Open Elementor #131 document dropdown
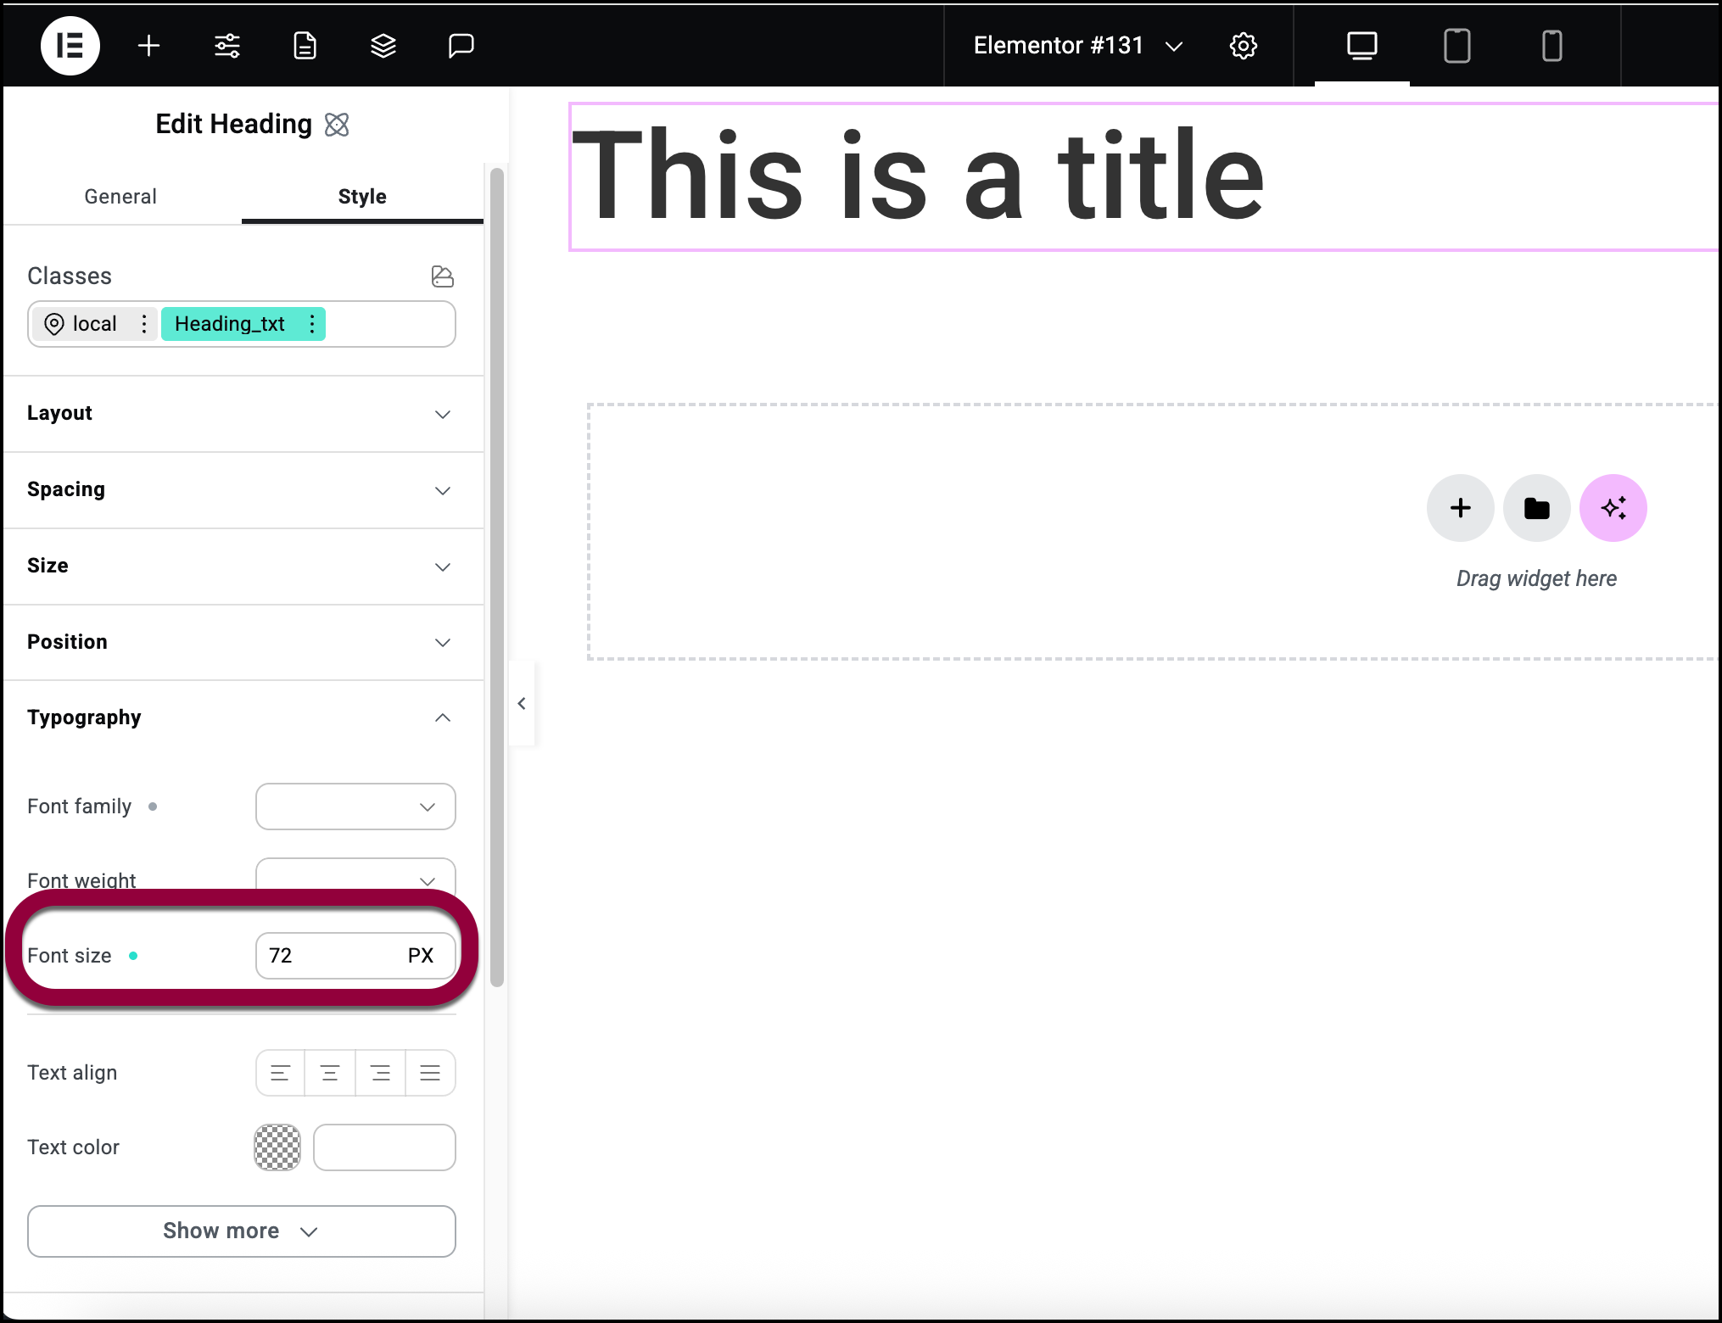 (x=1078, y=46)
